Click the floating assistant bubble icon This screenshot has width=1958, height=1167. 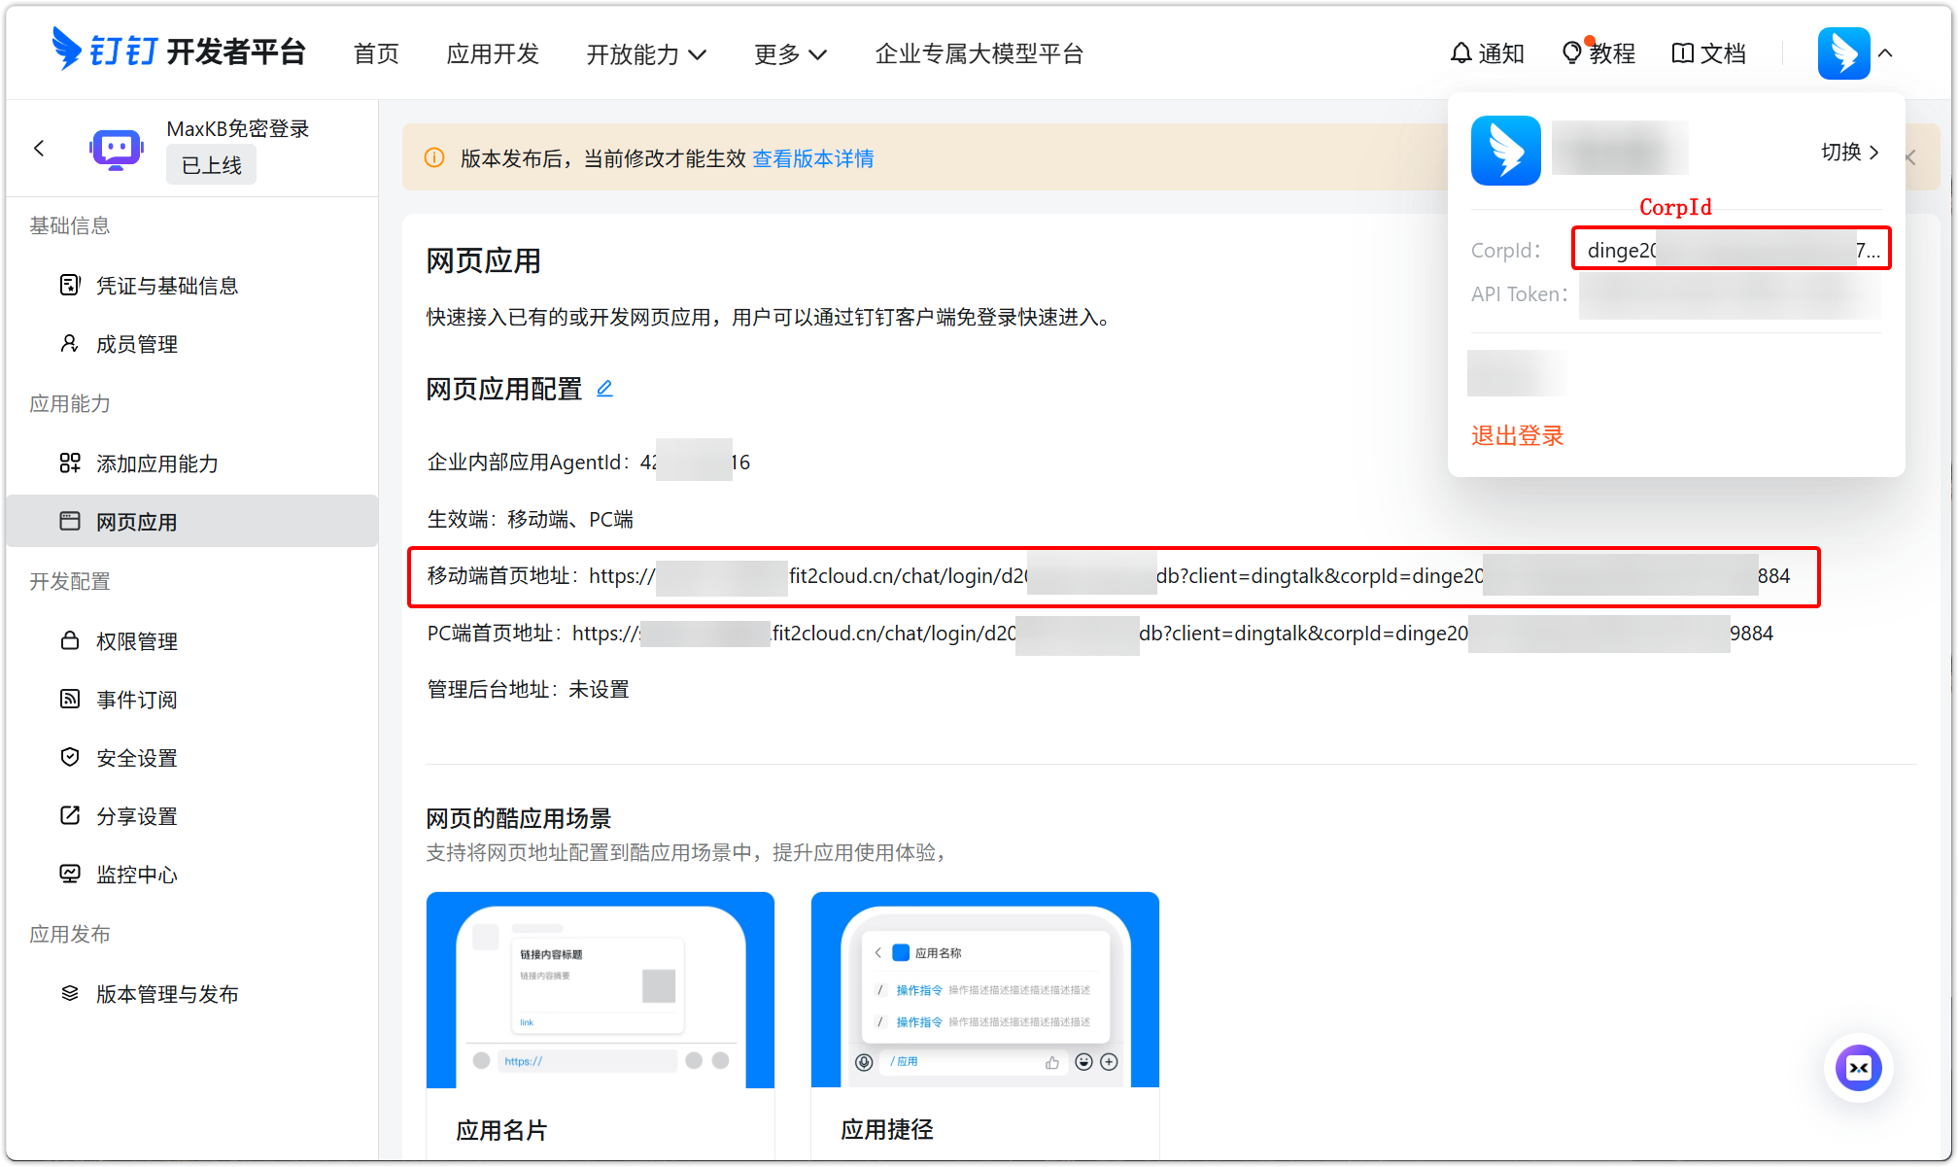click(x=1858, y=1068)
